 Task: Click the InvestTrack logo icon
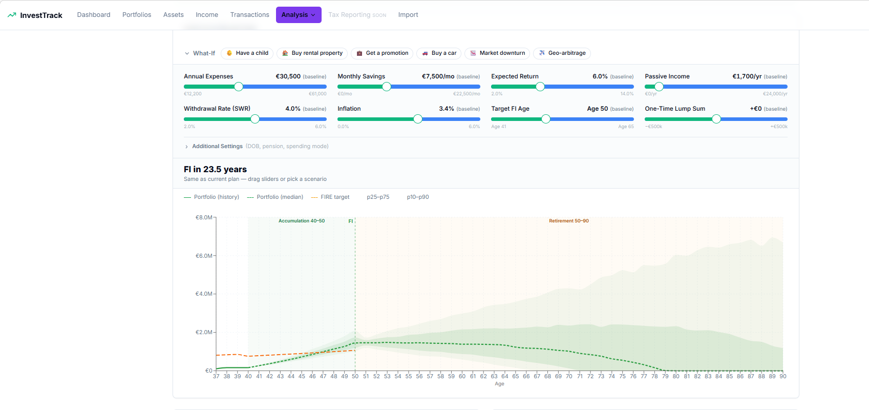click(x=12, y=15)
